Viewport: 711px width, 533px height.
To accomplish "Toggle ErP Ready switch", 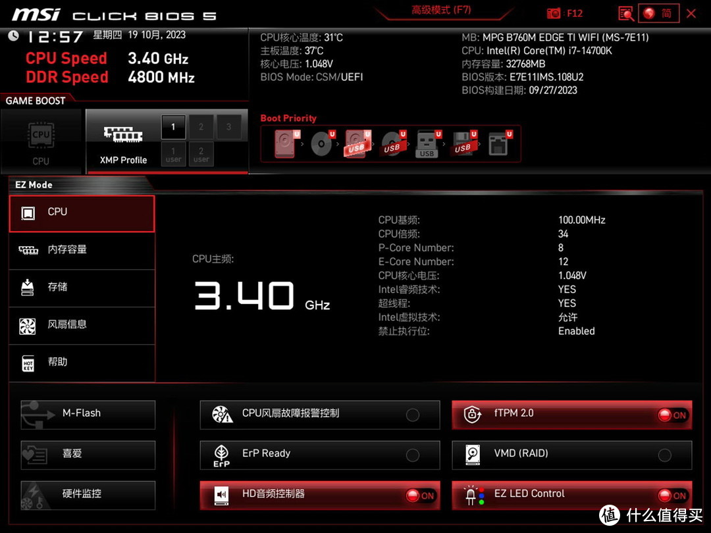I will click(413, 455).
